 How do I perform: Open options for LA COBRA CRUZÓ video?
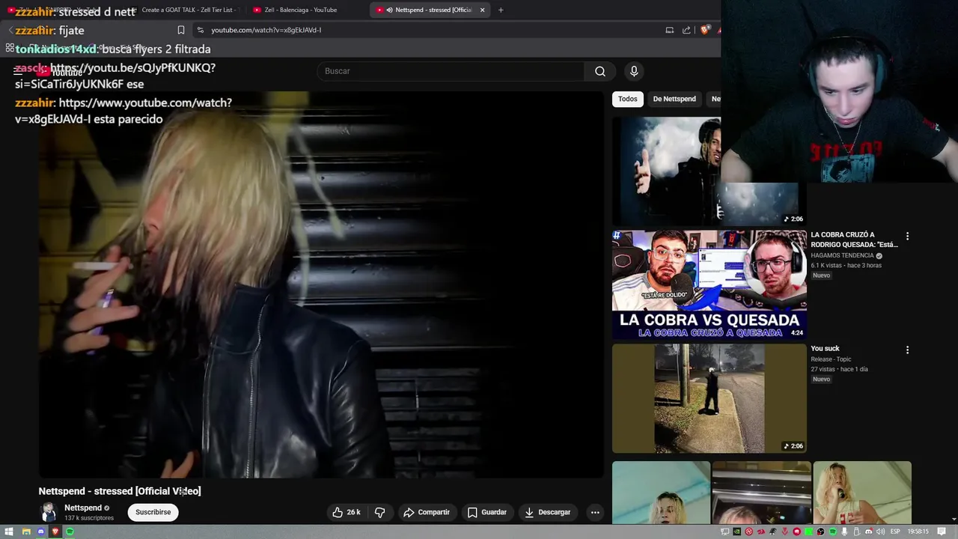click(907, 236)
